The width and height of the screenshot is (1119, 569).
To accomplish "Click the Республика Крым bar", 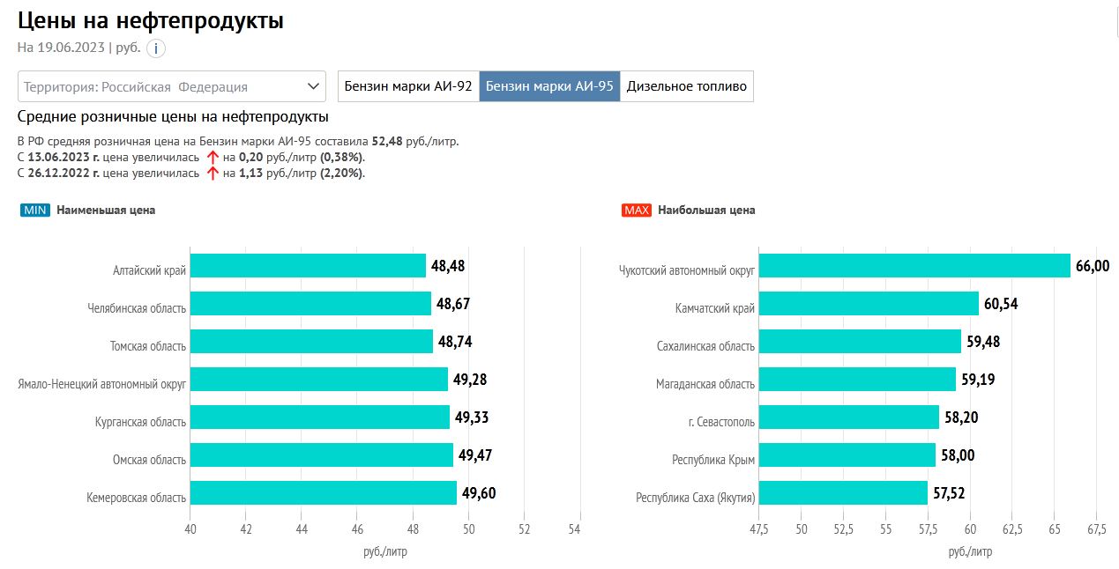I will pos(847,455).
